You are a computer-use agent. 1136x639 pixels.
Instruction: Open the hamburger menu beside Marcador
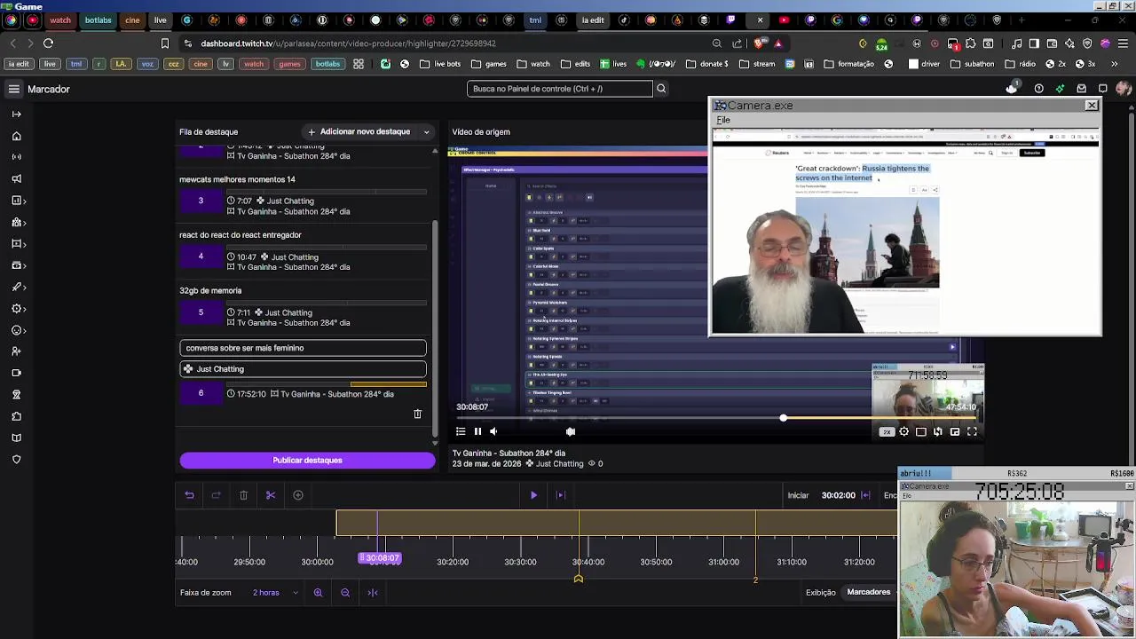14,89
